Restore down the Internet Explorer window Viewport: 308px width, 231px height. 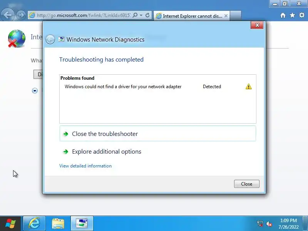[x=285, y=4]
